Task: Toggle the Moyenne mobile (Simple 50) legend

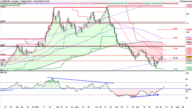Action: [60, 3]
